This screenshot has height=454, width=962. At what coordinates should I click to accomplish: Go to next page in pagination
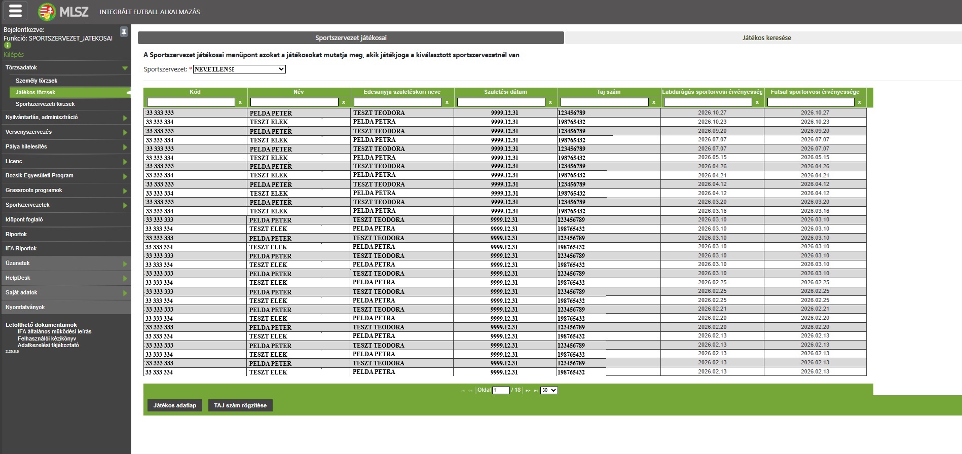click(x=528, y=391)
